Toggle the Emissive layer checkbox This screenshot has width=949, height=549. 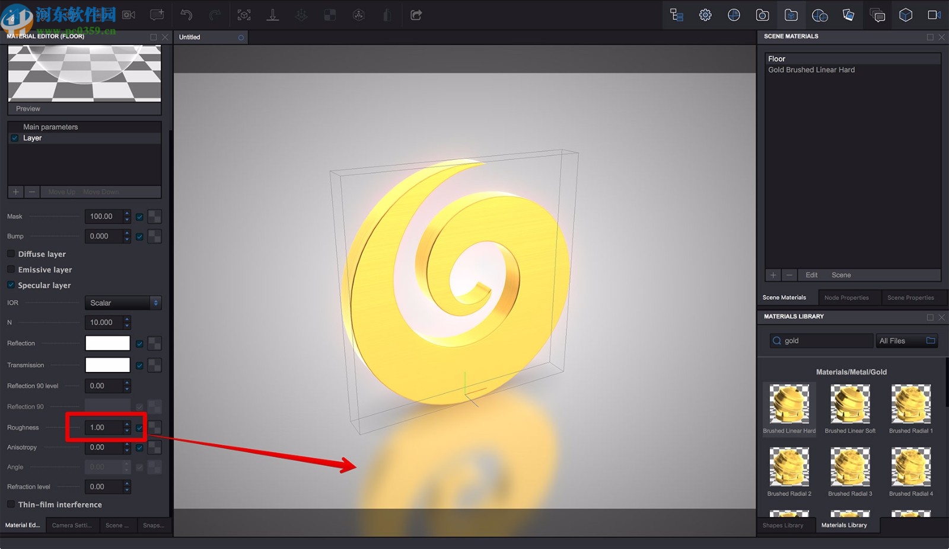click(x=11, y=269)
